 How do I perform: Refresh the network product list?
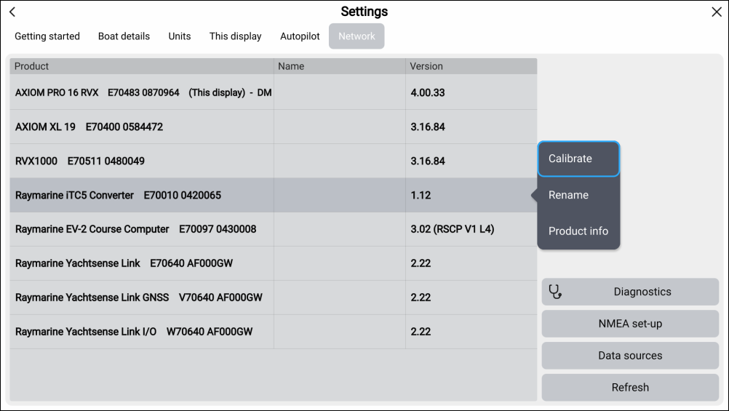[x=630, y=388]
